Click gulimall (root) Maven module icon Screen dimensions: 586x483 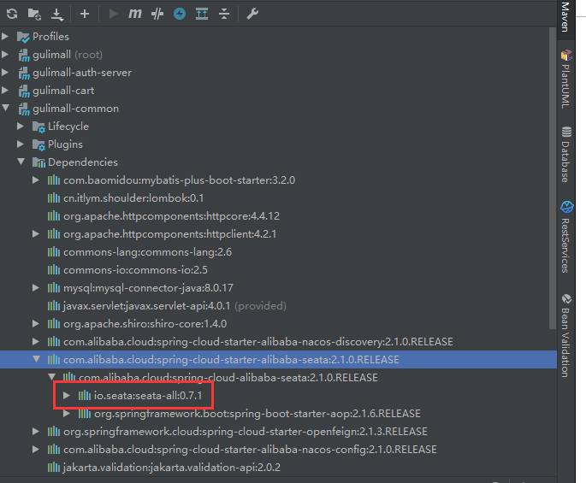pos(24,55)
